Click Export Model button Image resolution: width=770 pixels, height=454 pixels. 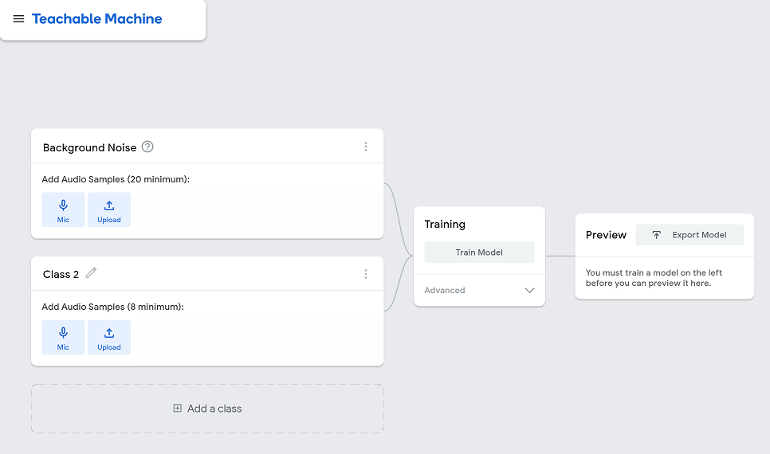pyautogui.click(x=689, y=235)
